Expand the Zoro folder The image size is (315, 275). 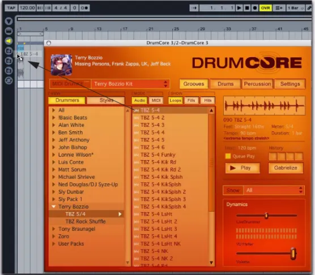pyautogui.click(x=54, y=237)
